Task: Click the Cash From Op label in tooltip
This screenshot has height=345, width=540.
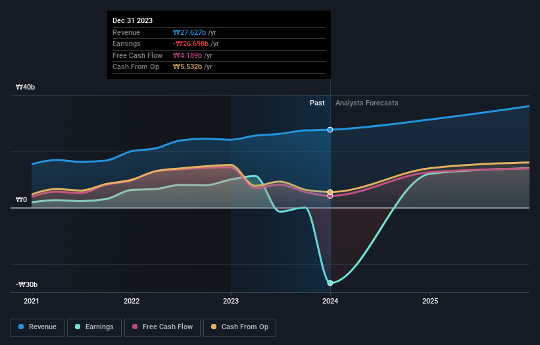Action: 135,67
